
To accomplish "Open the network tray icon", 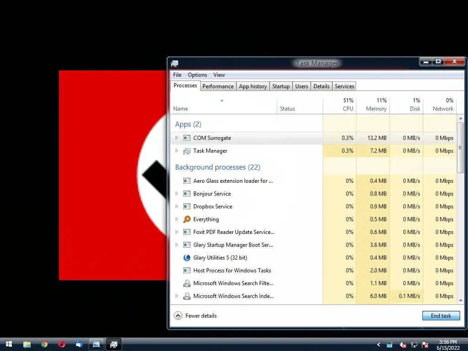I will (414, 345).
